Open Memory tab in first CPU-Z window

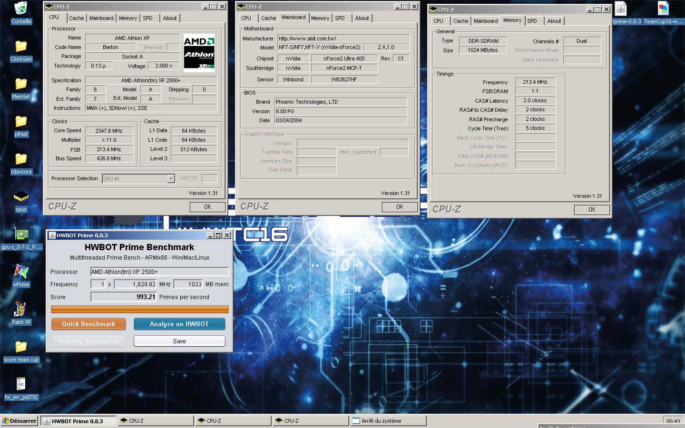point(128,18)
